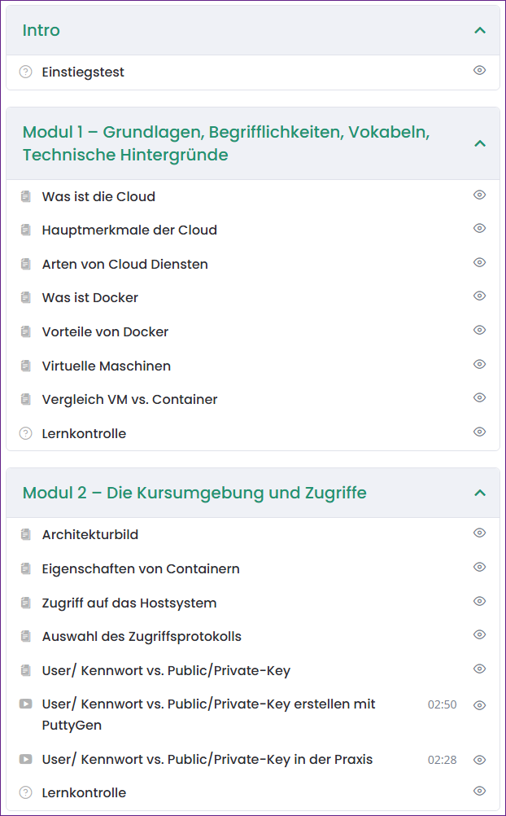The height and width of the screenshot is (816, 506).
Task: Click the quiz icon beside Einstiegstest
Action: click(x=25, y=72)
